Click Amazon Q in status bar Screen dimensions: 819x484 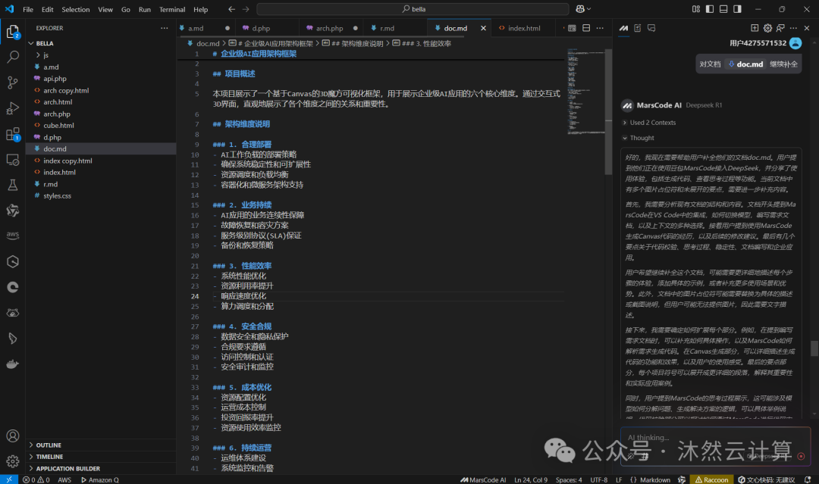[100, 479]
